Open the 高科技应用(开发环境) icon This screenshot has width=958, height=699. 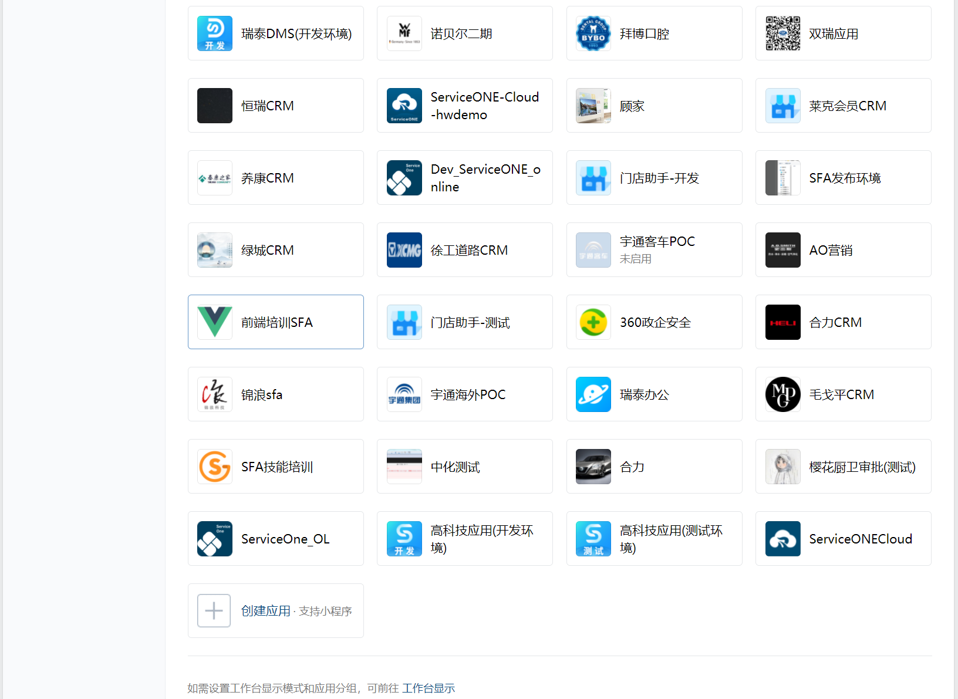coord(404,539)
